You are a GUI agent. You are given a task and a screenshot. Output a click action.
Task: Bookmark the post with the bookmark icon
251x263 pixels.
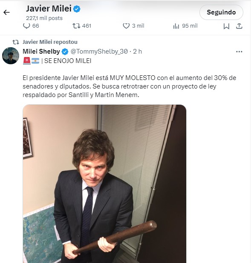(226, 26)
